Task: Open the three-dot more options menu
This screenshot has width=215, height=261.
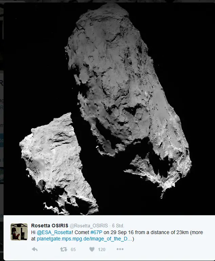Action: point(120,249)
